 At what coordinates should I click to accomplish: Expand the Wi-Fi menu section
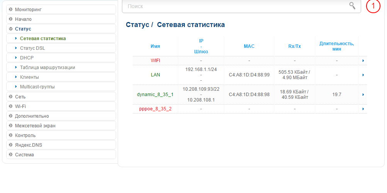(20, 106)
